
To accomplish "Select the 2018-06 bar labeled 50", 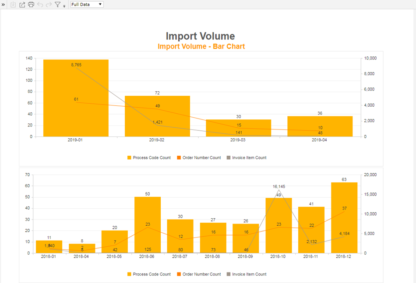I will tap(148, 225).
